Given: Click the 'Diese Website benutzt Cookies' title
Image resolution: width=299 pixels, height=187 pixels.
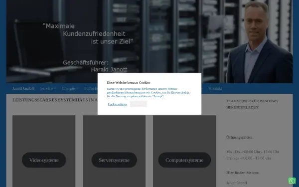Looking at the screenshot, I should (129, 83).
